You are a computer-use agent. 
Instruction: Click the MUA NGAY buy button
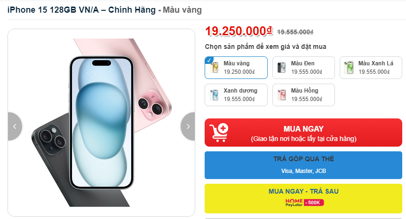coord(303,133)
